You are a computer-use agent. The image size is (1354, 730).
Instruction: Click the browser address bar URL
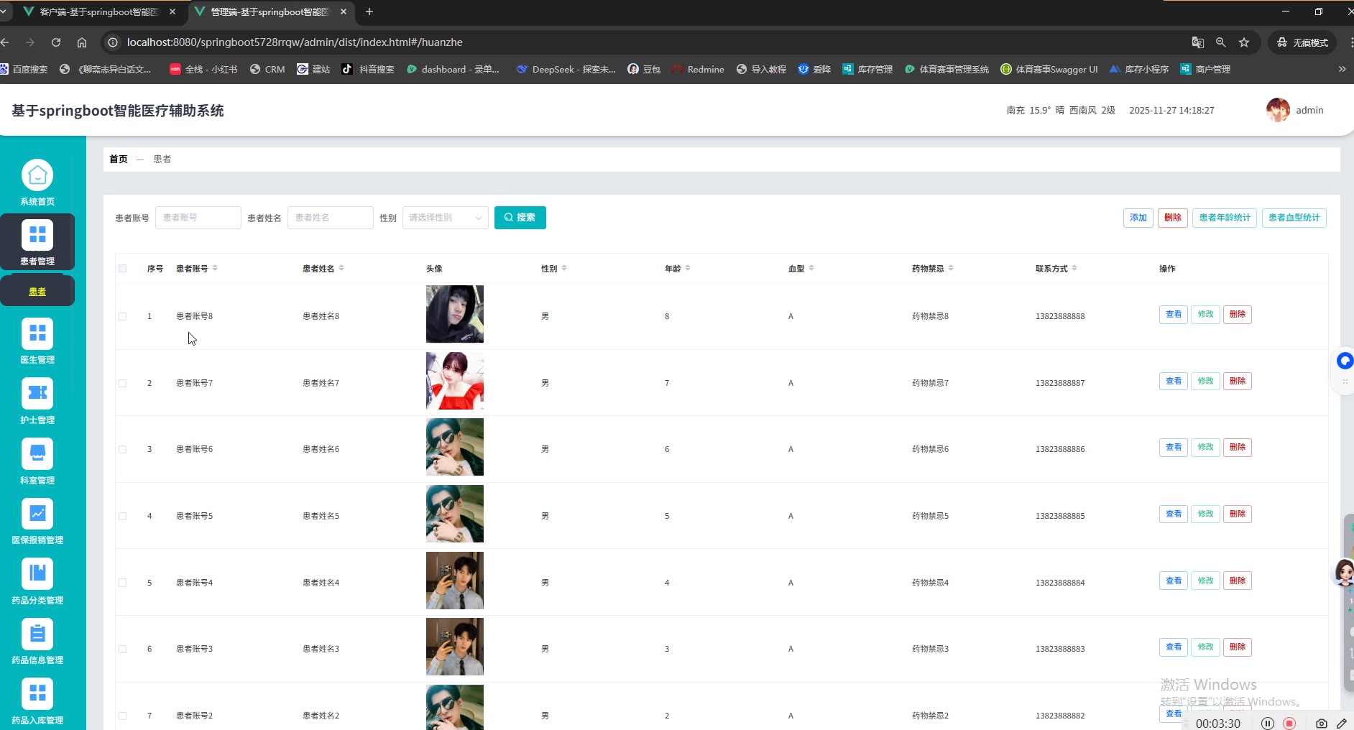(x=295, y=42)
